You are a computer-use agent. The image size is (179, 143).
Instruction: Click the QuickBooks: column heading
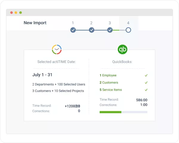tap(122, 62)
